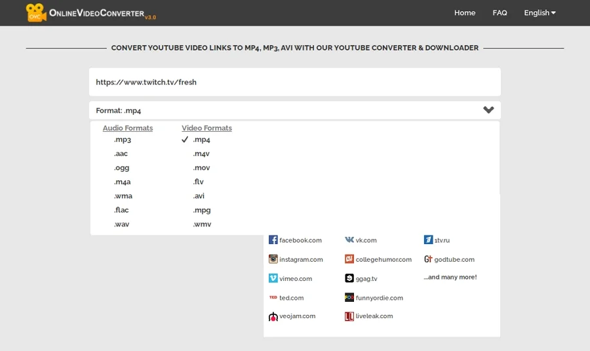Click the OnlineVideoConverter camera logo
The image size is (590, 351).
36,12
